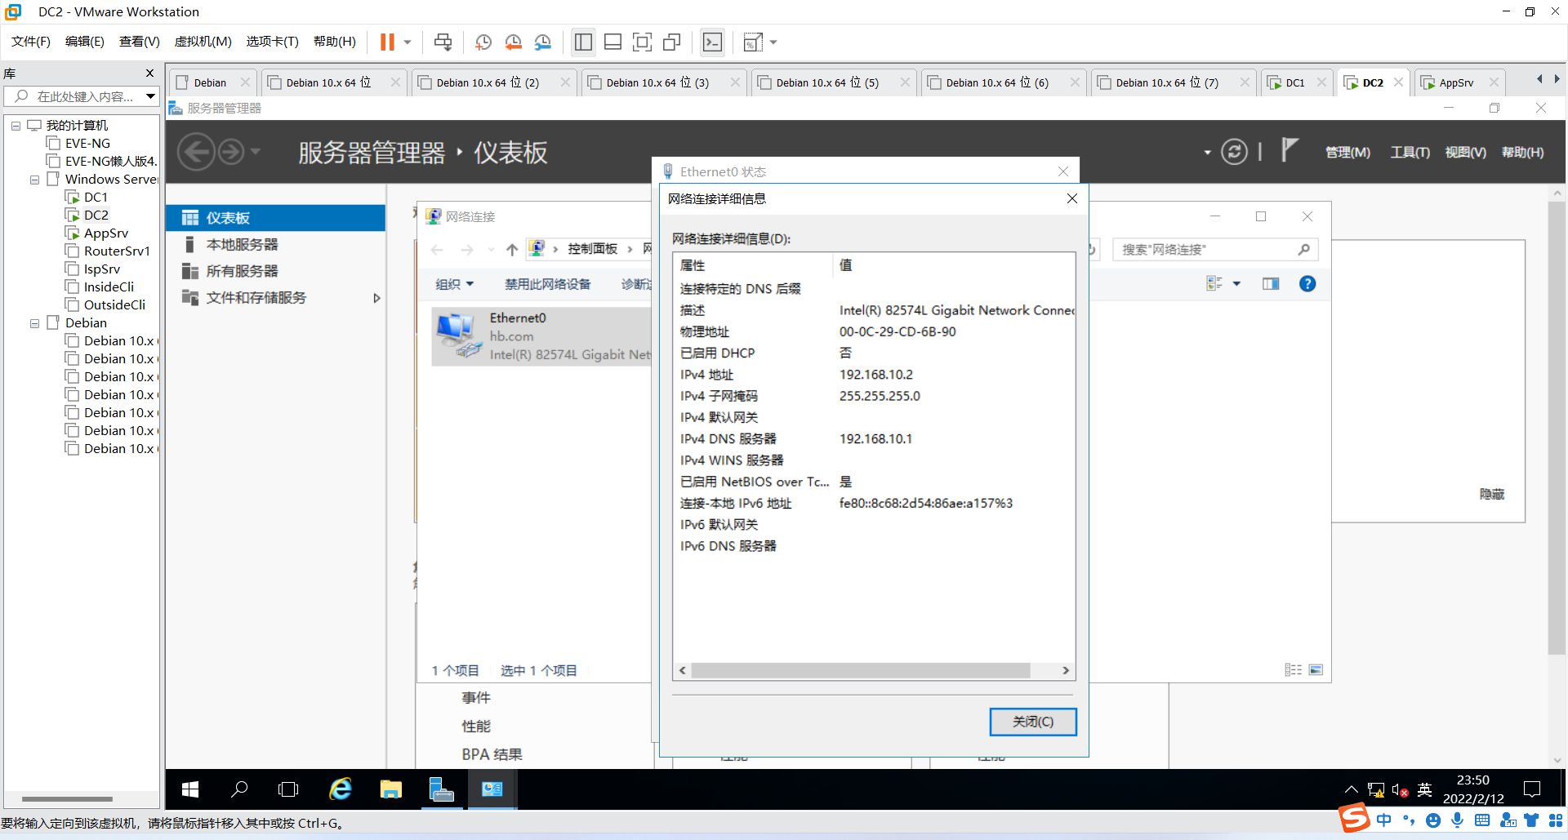Screen dimensions: 1568x840
Task: Click the details list horizontal scrollbar
Action: pyautogui.click(x=861, y=670)
